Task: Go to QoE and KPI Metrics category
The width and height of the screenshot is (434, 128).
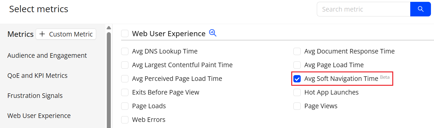Action: 37,75
